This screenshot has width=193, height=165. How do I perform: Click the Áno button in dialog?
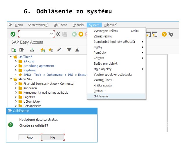pyautogui.click(x=30, y=137)
